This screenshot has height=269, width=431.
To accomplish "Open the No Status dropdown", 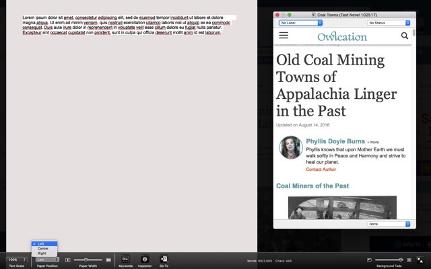I will pyautogui.click(x=389, y=23).
